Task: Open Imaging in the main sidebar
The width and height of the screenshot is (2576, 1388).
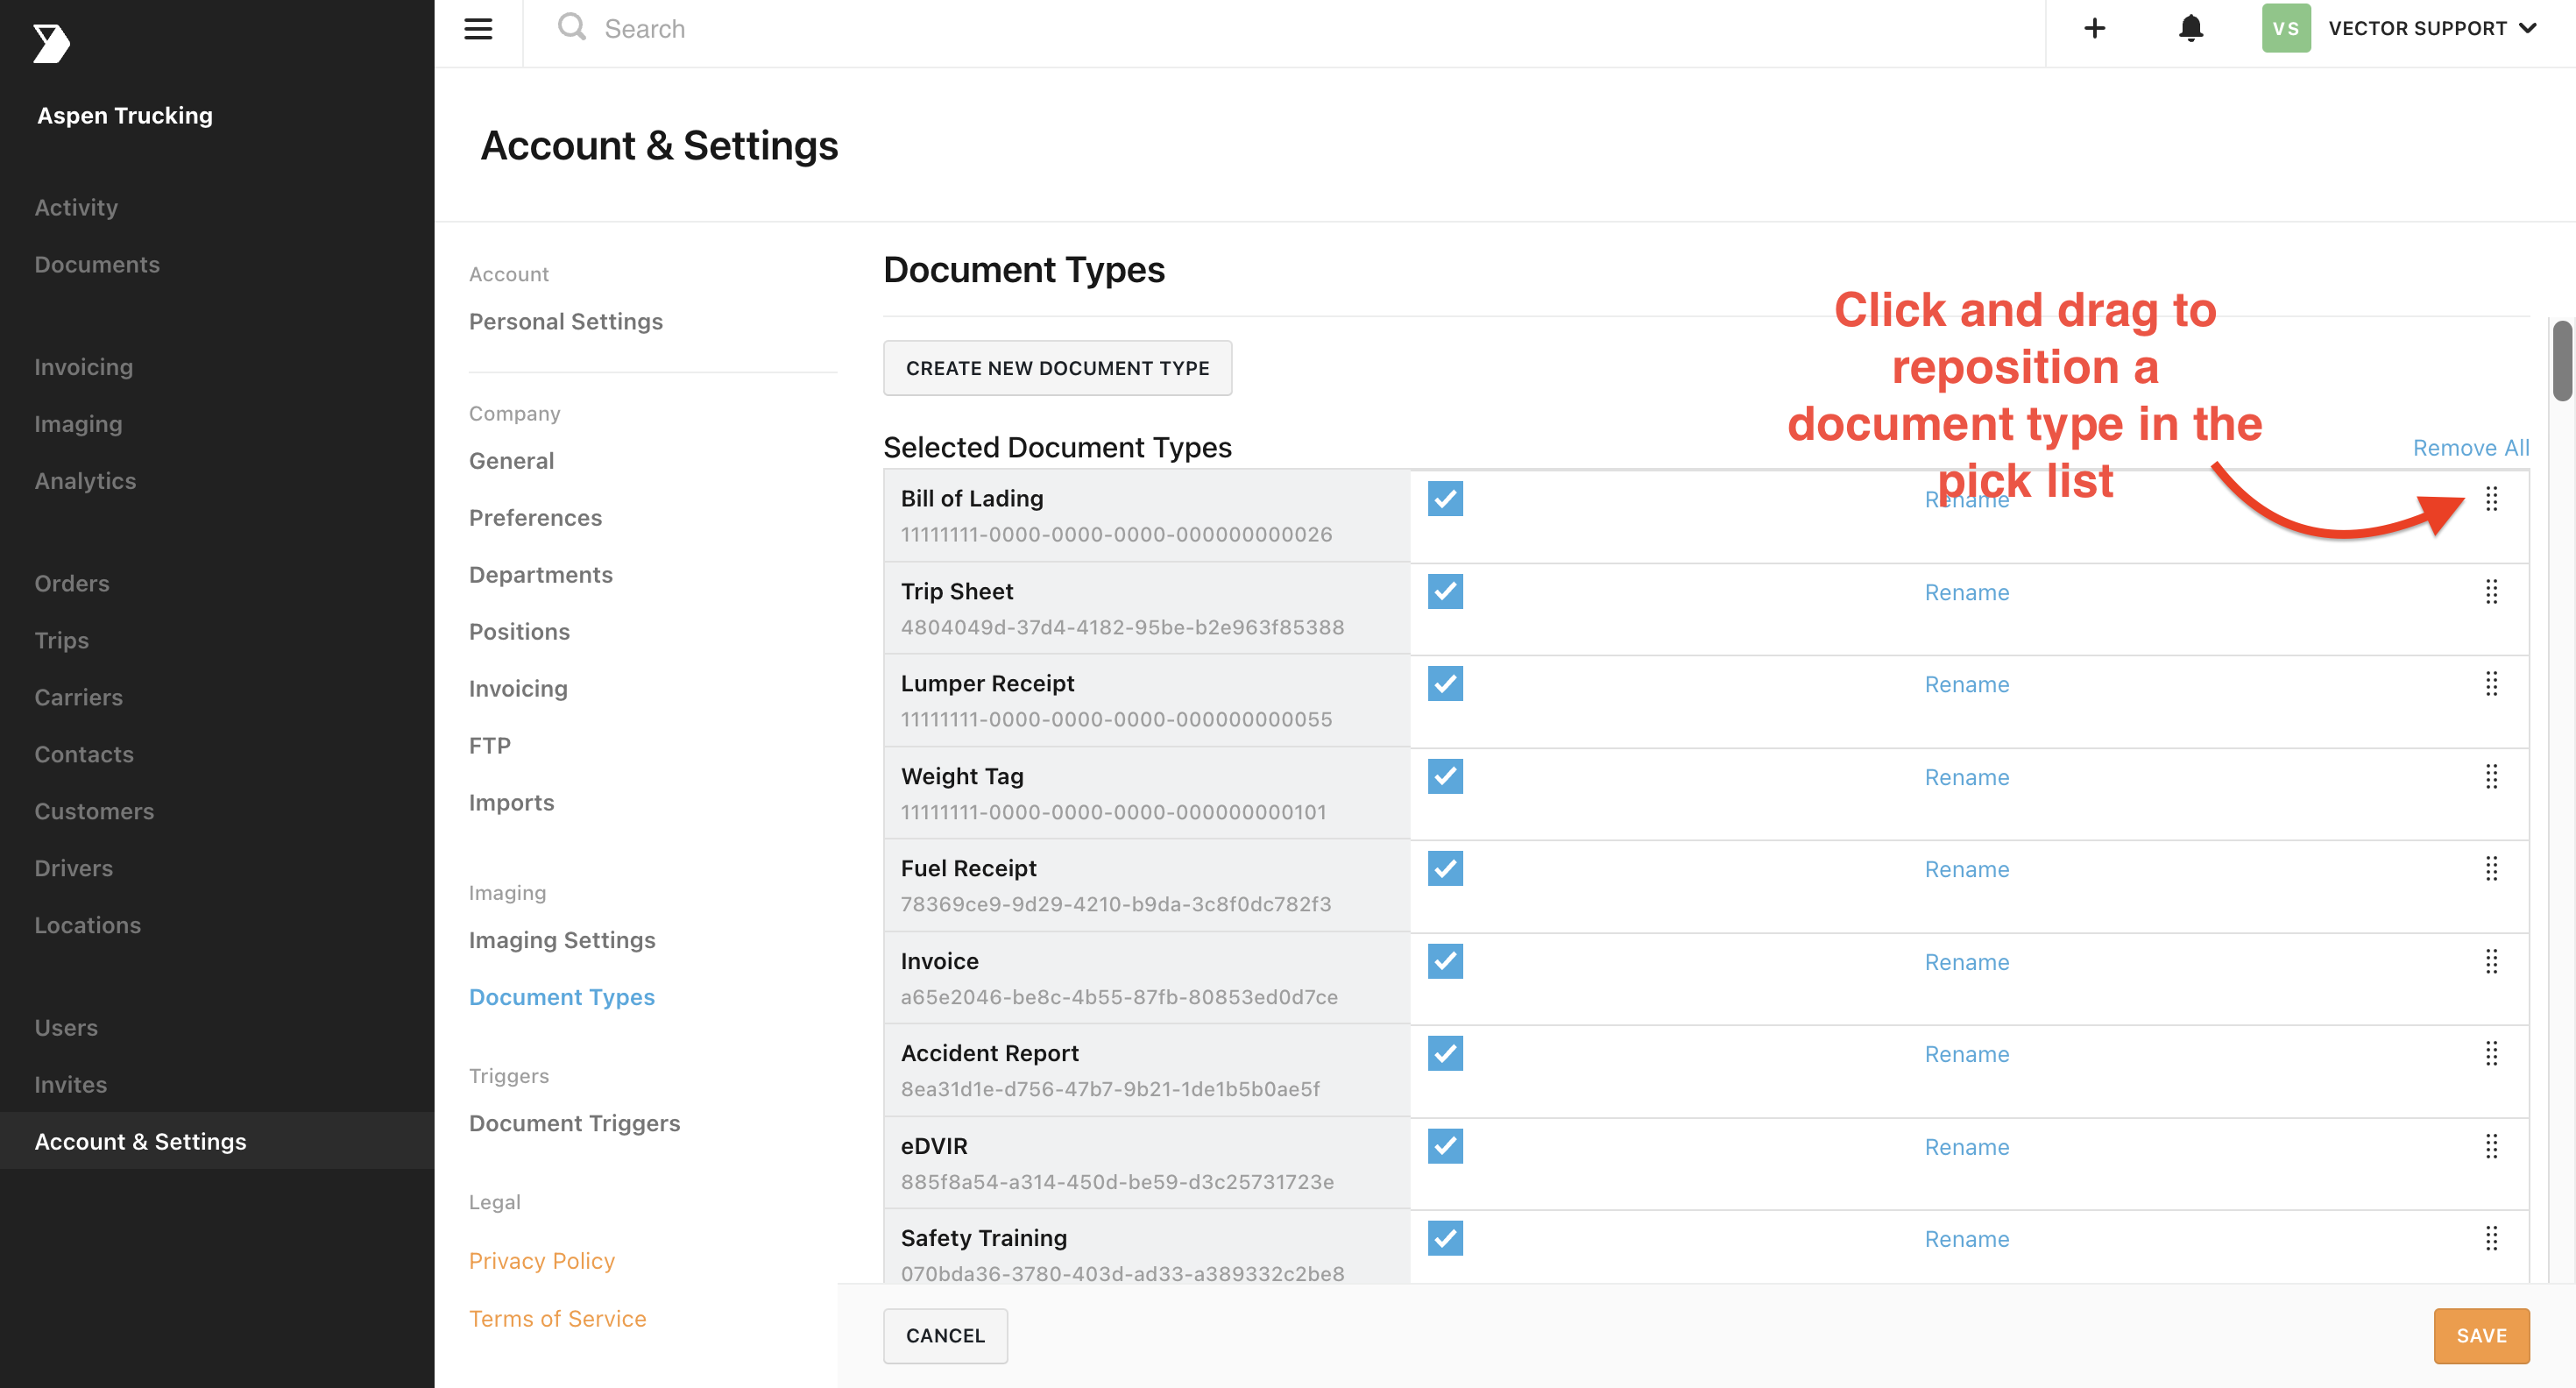Action: tap(78, 424)
